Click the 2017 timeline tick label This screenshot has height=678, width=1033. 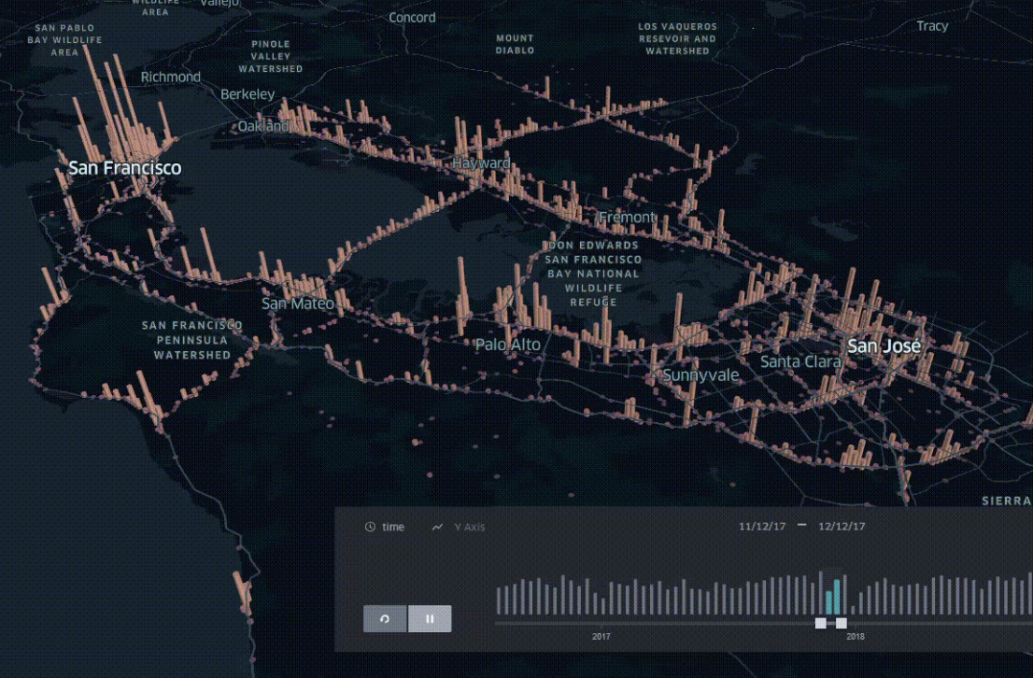[x=601, y=637]
